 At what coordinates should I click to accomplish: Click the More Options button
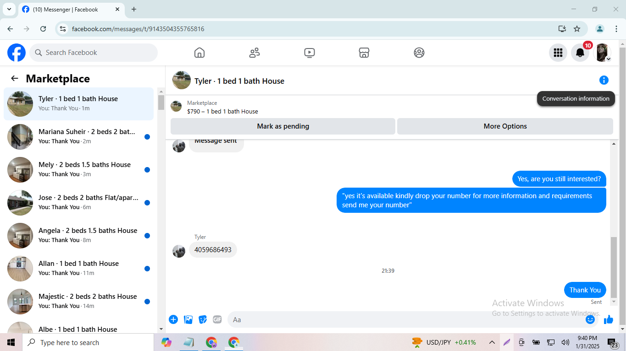(505, 126)
